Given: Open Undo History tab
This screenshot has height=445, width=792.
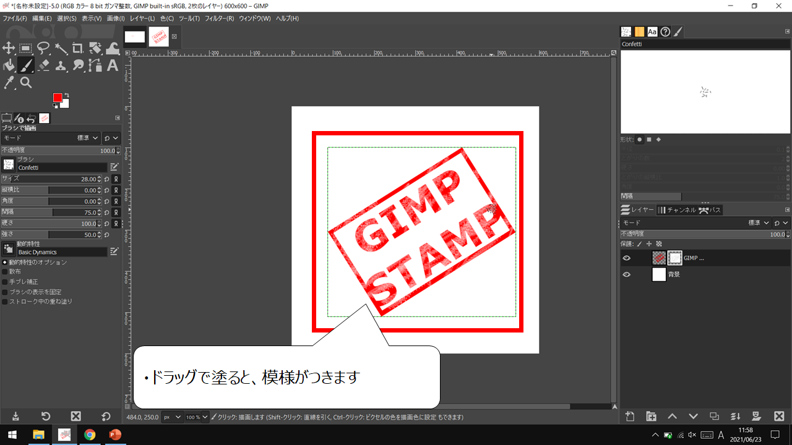Looking at the screenshot, I should pyautogui.click(x=31, y=118).
